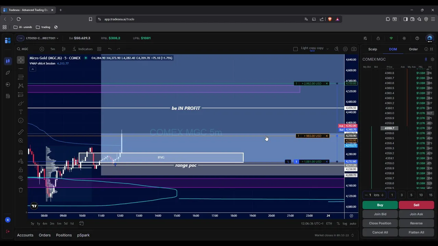This screenshot has height=246, width=438.
Task: Switch to the Order tab
Action: click(413, 49)
